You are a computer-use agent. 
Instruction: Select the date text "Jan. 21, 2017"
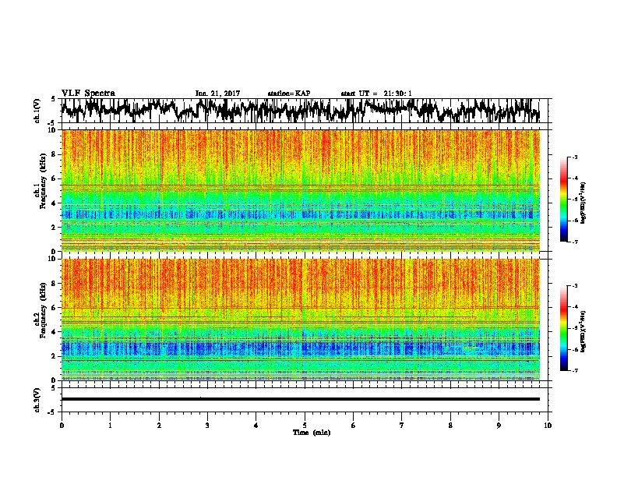(x=217, y=94)
